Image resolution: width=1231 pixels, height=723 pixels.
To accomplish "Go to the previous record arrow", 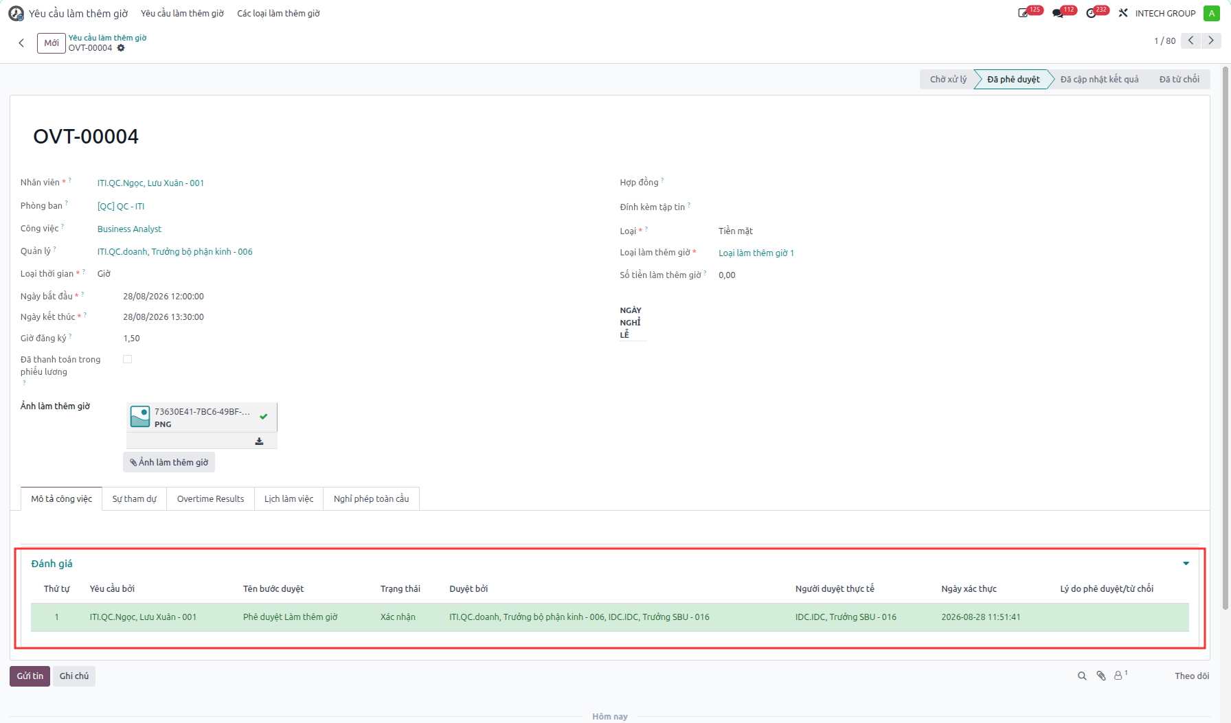I will (x=1190, y=41).
